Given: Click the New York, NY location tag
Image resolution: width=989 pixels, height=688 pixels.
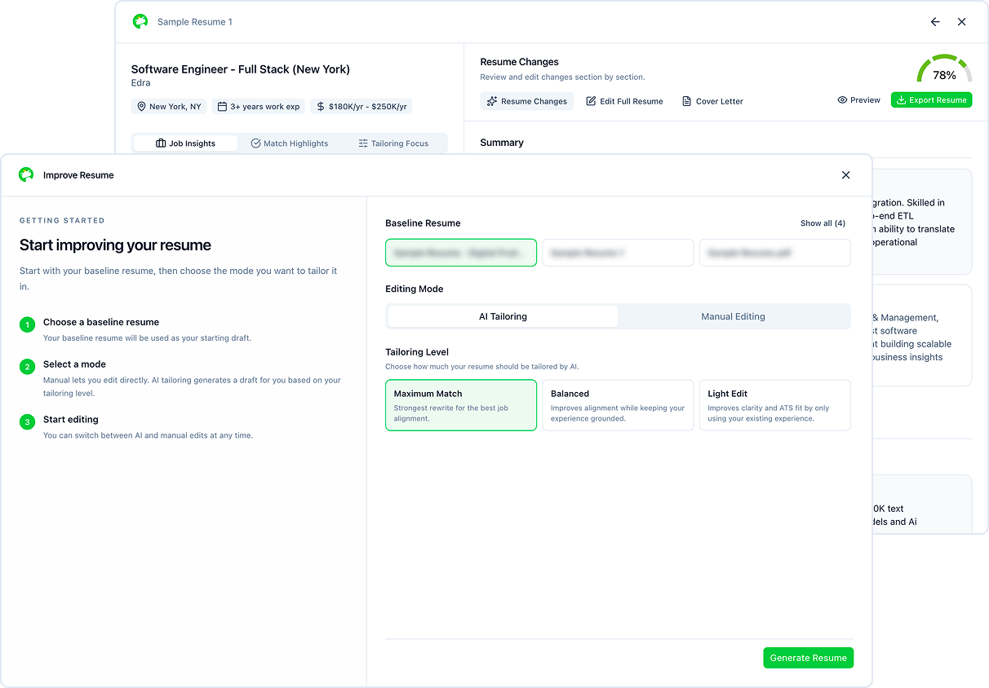Looking at the screenshot, I should point(169,107).
